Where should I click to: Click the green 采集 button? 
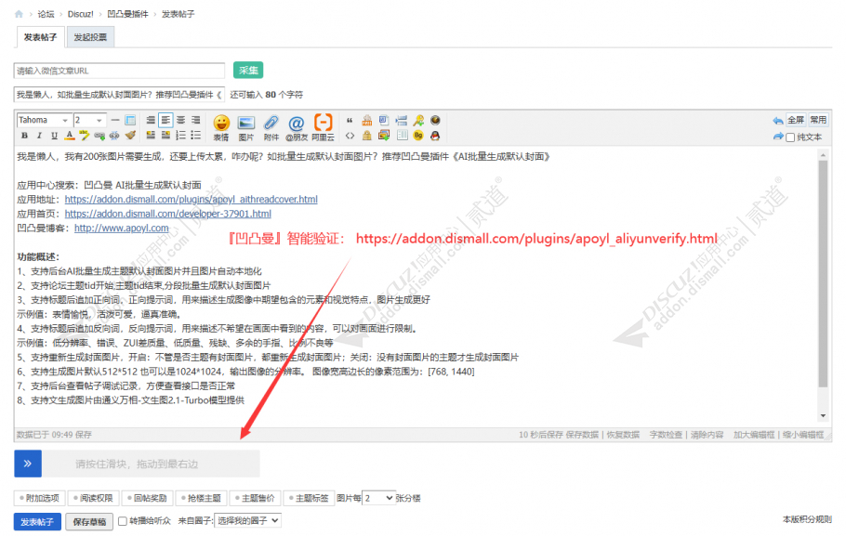click(248, 70)
